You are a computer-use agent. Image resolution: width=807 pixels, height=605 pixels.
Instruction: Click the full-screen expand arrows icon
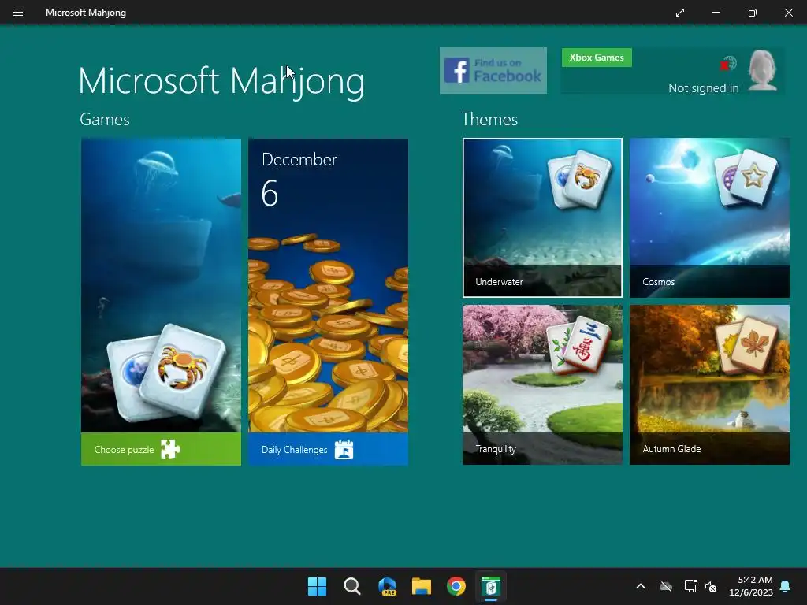680,13
